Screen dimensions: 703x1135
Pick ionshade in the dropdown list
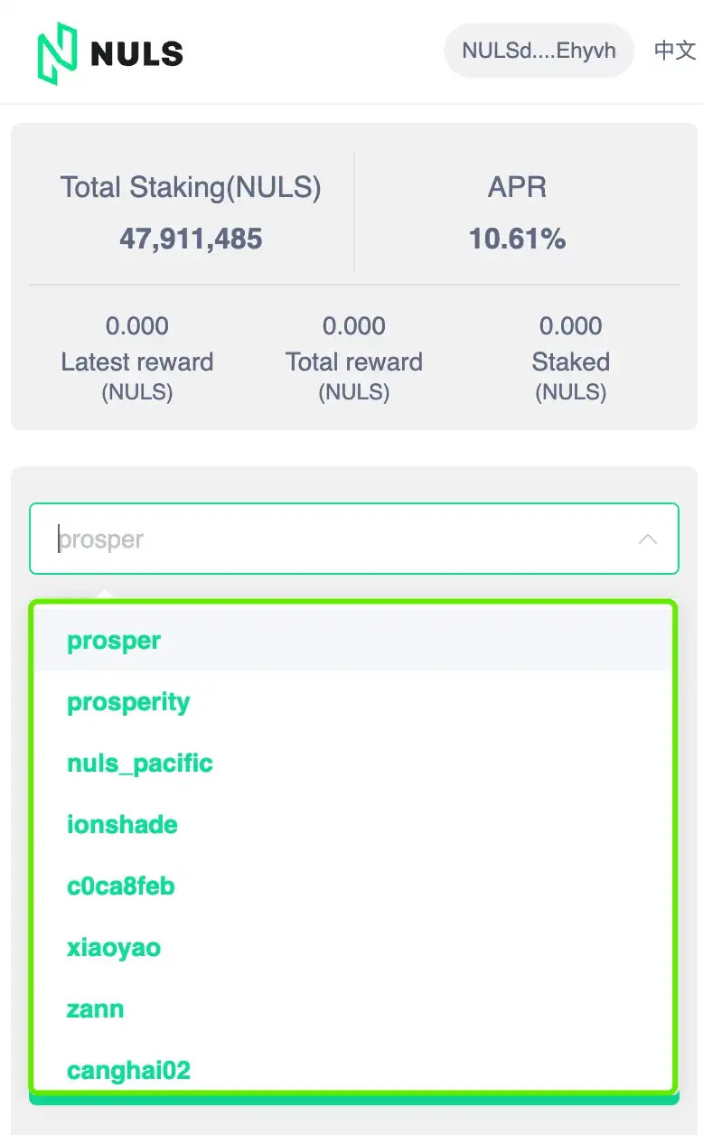(x=353, y=824)
